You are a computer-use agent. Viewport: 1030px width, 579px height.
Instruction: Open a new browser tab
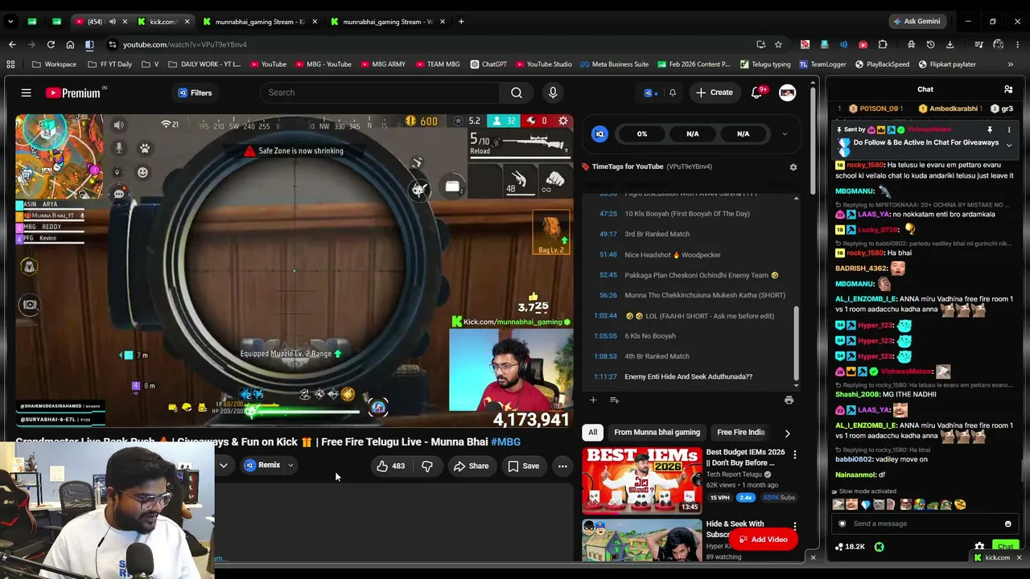tap(461, 22)
